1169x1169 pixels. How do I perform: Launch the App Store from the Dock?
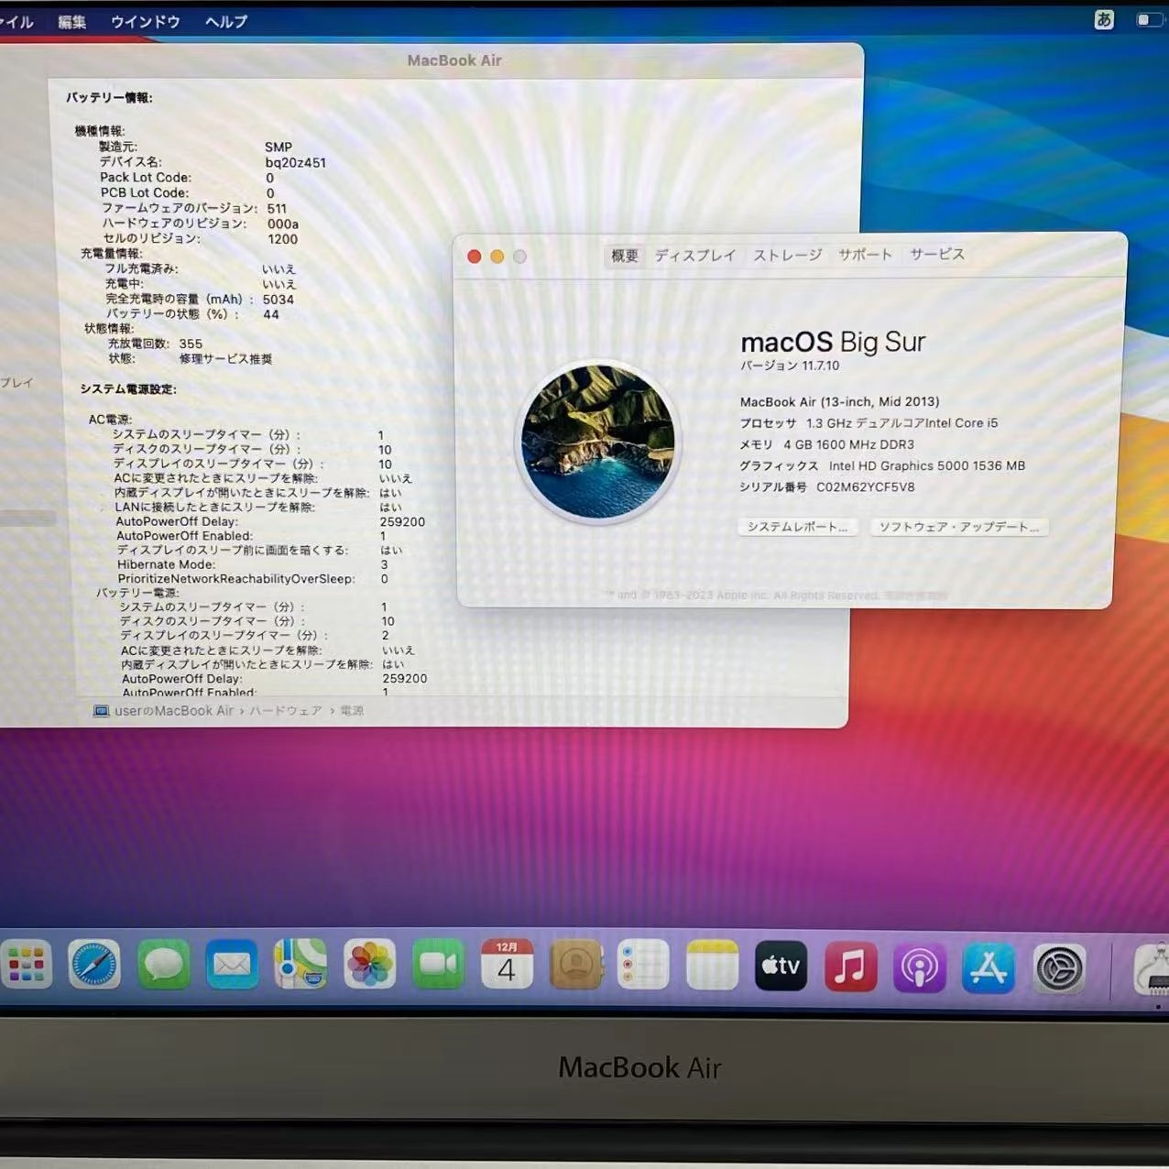click(988, 965)
